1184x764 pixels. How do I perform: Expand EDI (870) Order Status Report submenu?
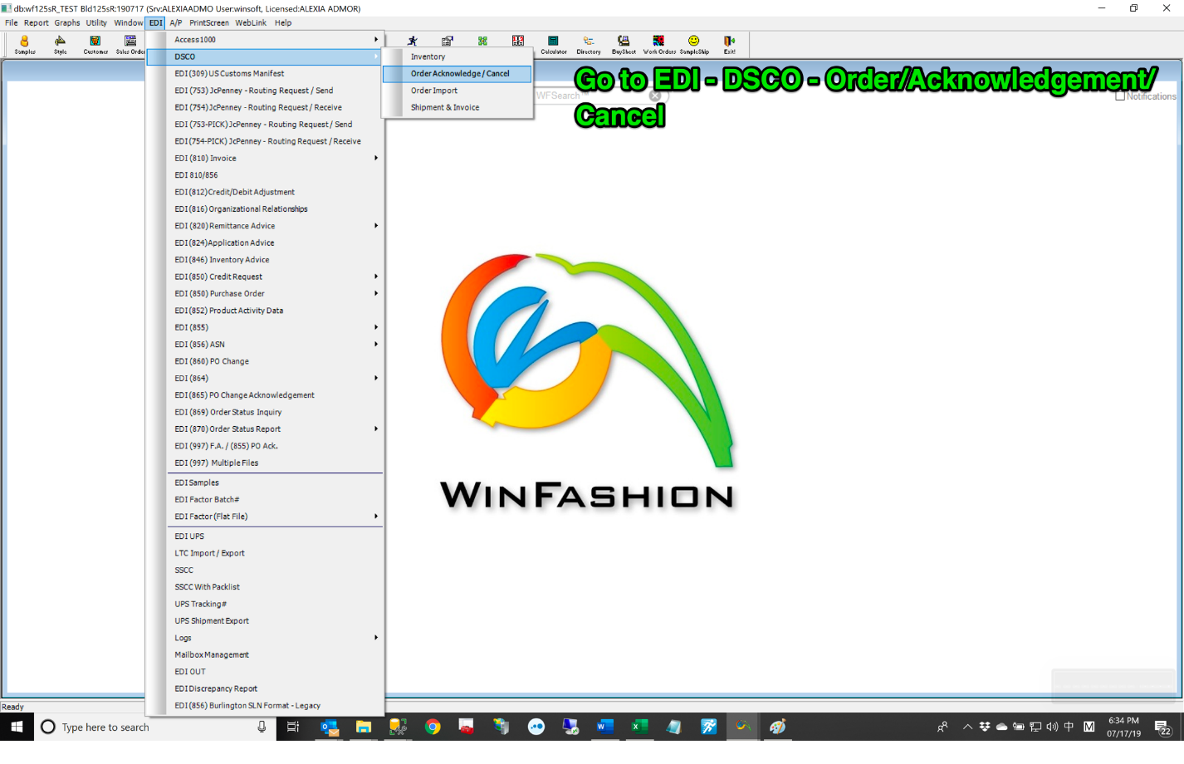[376, 429]
